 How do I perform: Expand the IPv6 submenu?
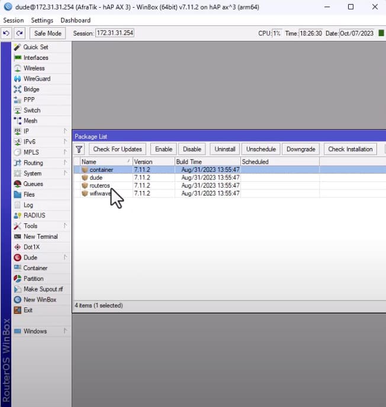tap(65, 142)
